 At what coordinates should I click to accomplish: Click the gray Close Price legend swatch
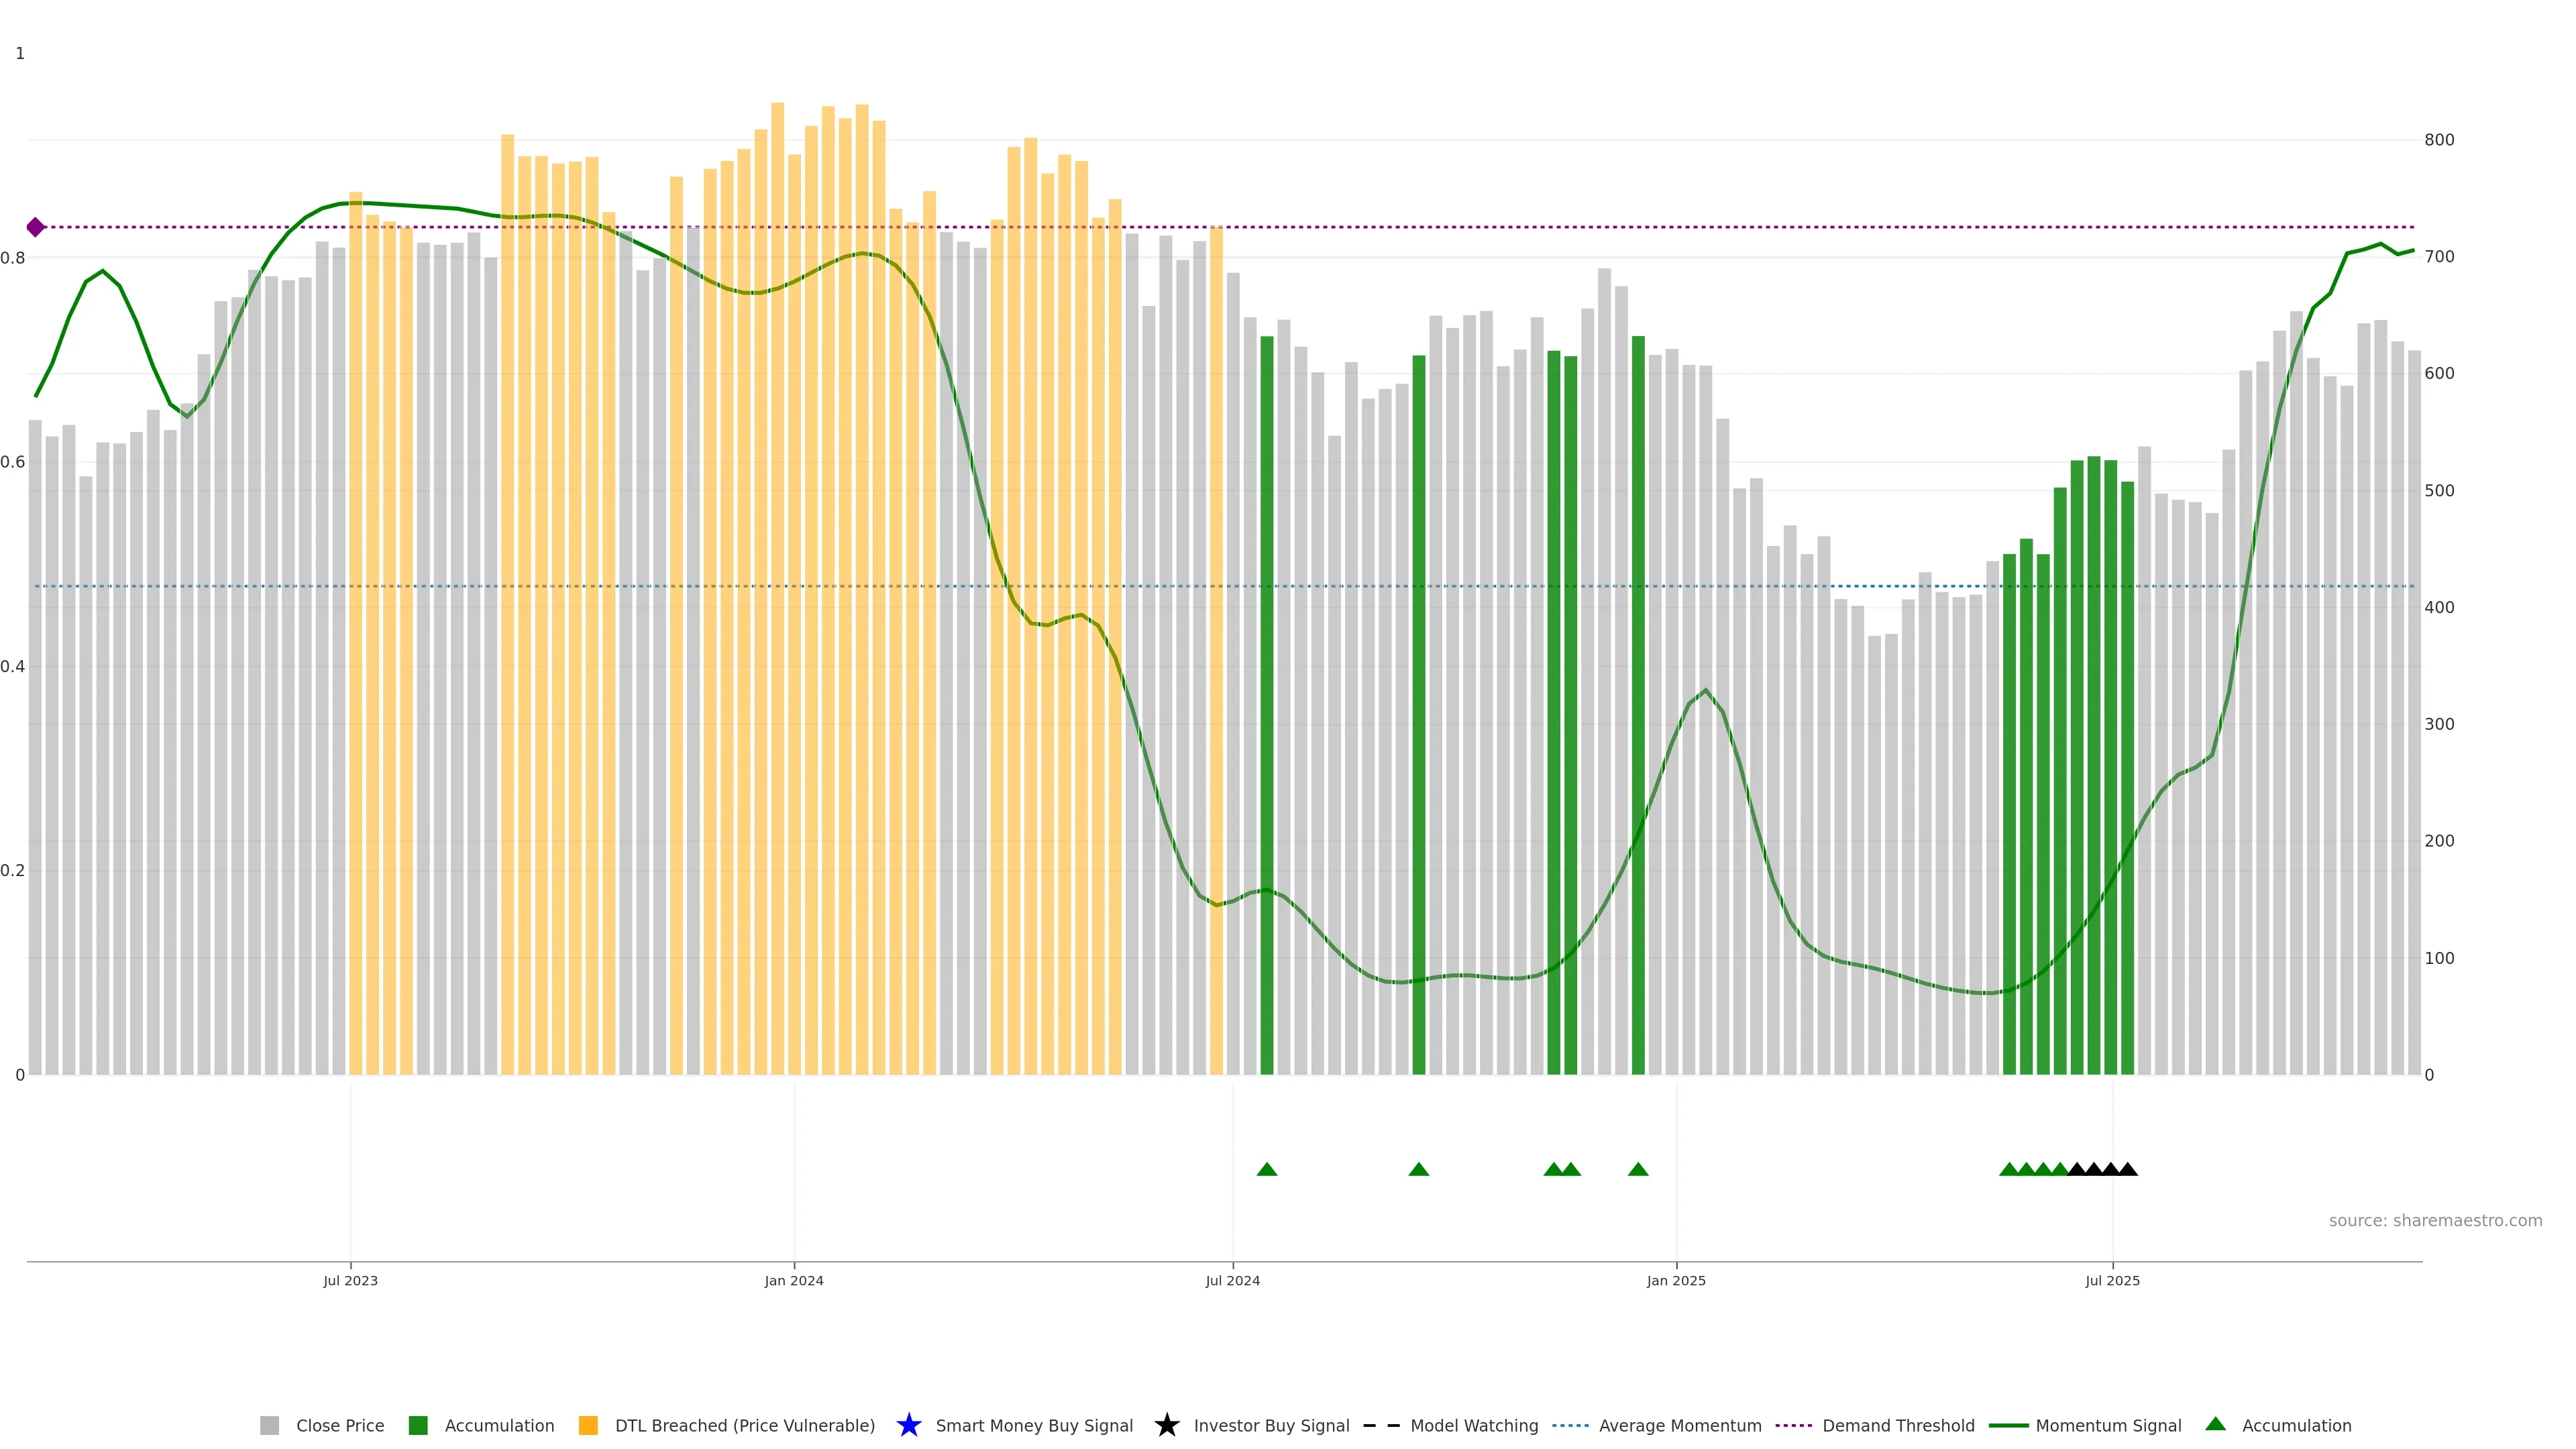[x=269, y=1425]
